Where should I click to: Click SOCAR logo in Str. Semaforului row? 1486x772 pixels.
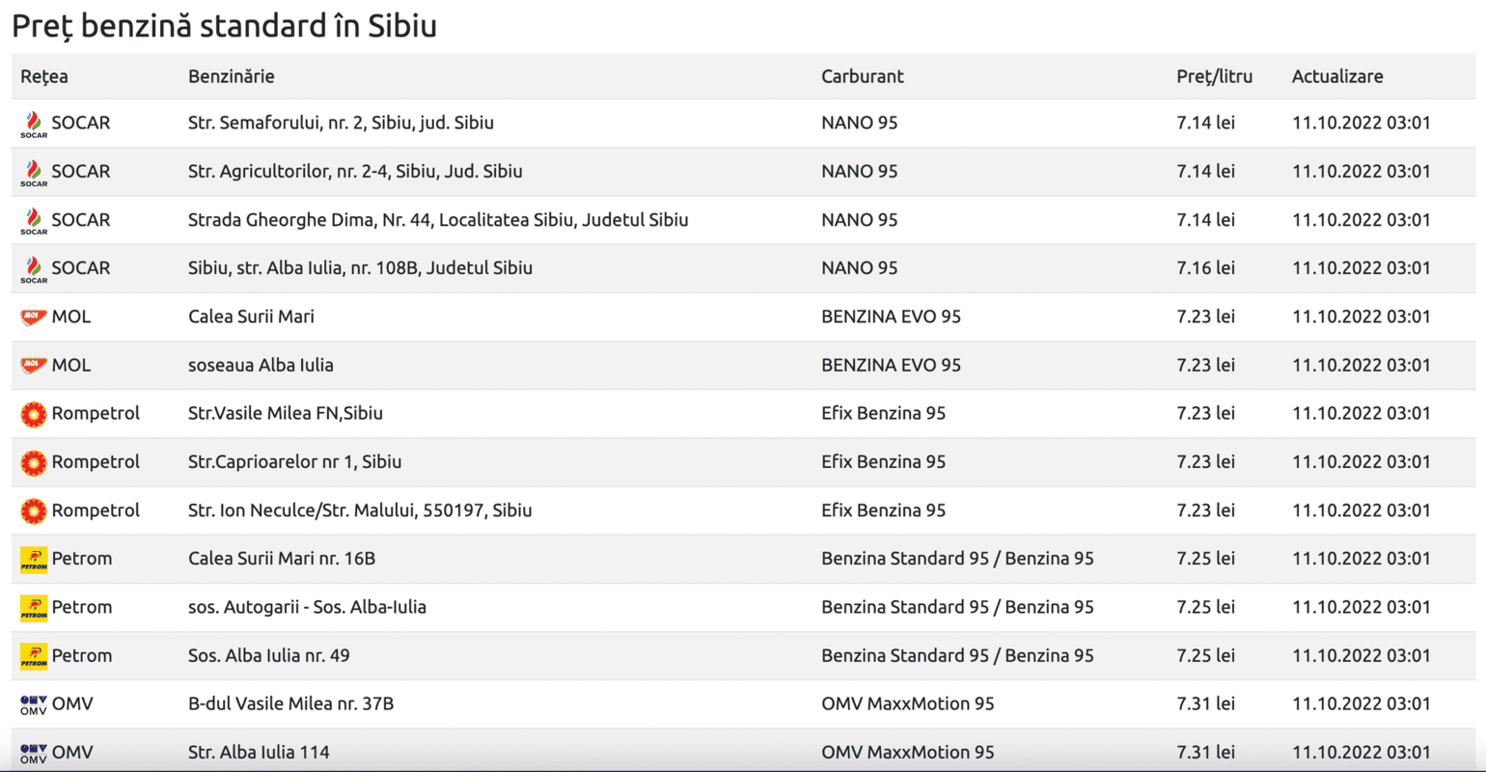[x=34, y=124]
